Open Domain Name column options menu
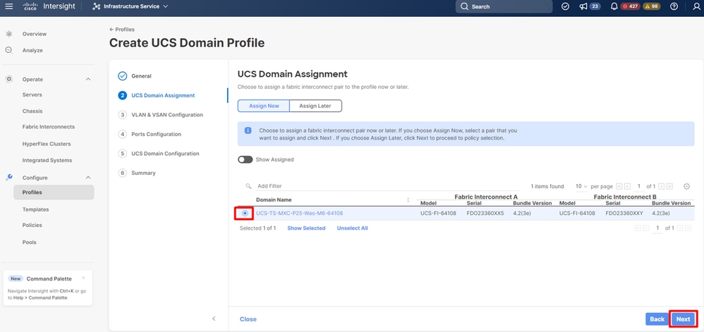 408,200
